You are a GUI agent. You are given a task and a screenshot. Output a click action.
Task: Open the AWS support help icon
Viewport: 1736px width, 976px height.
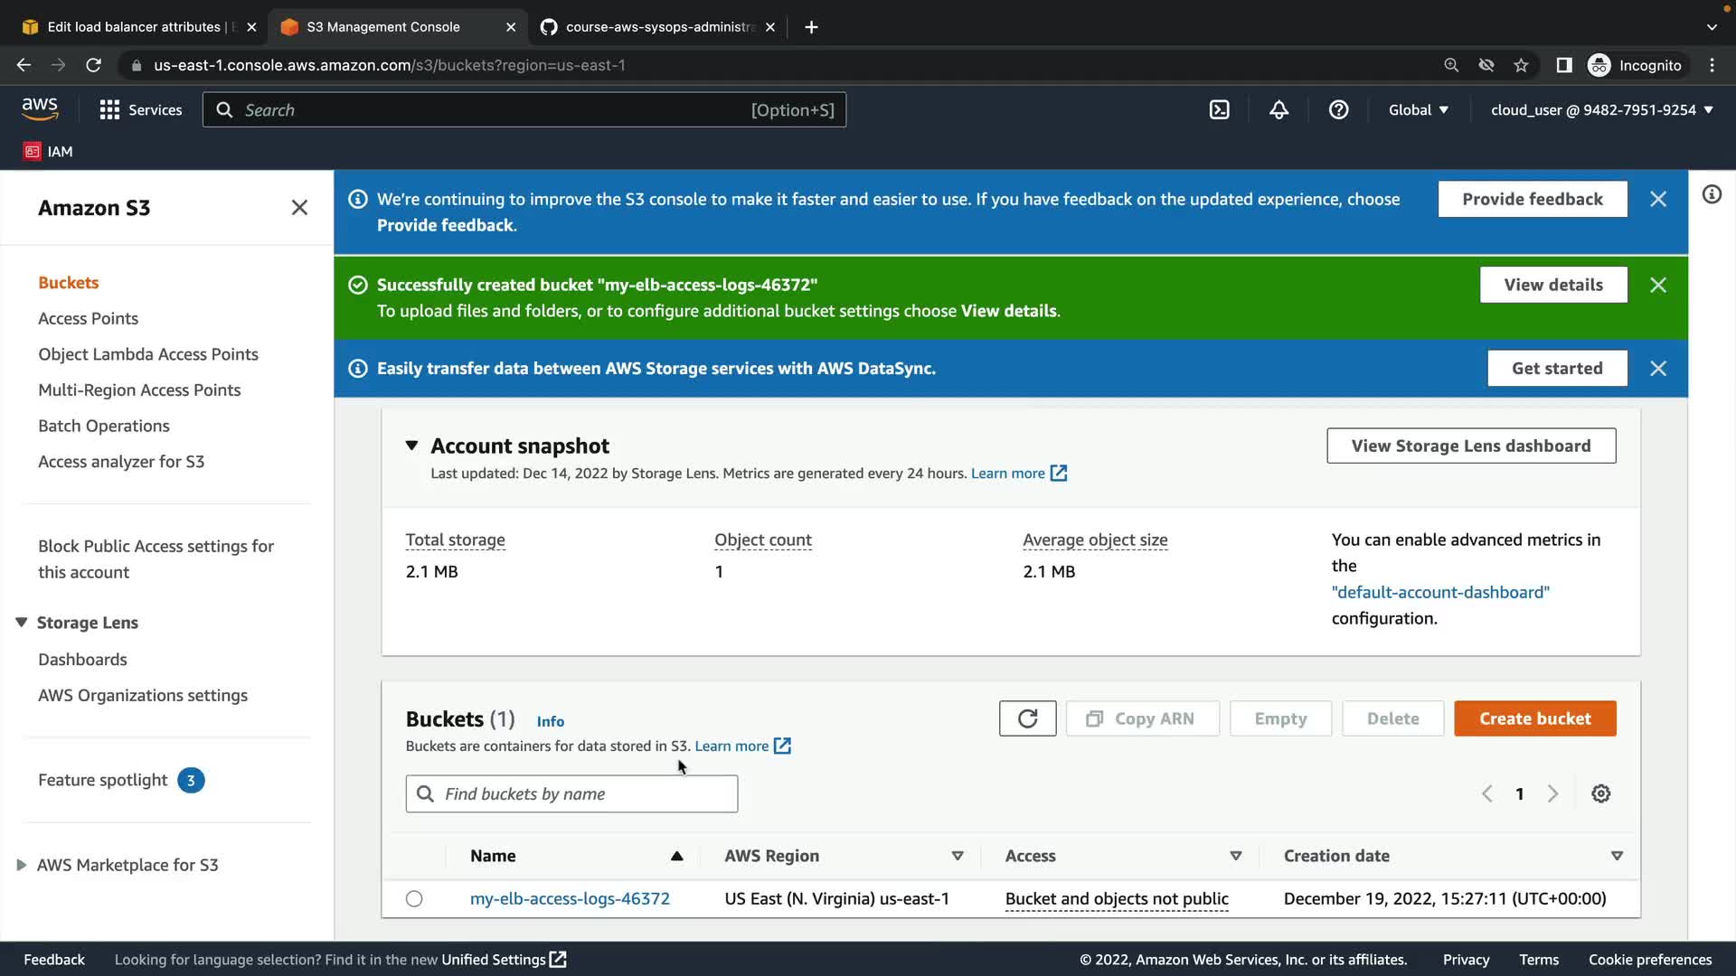(x=1338, y=110)
